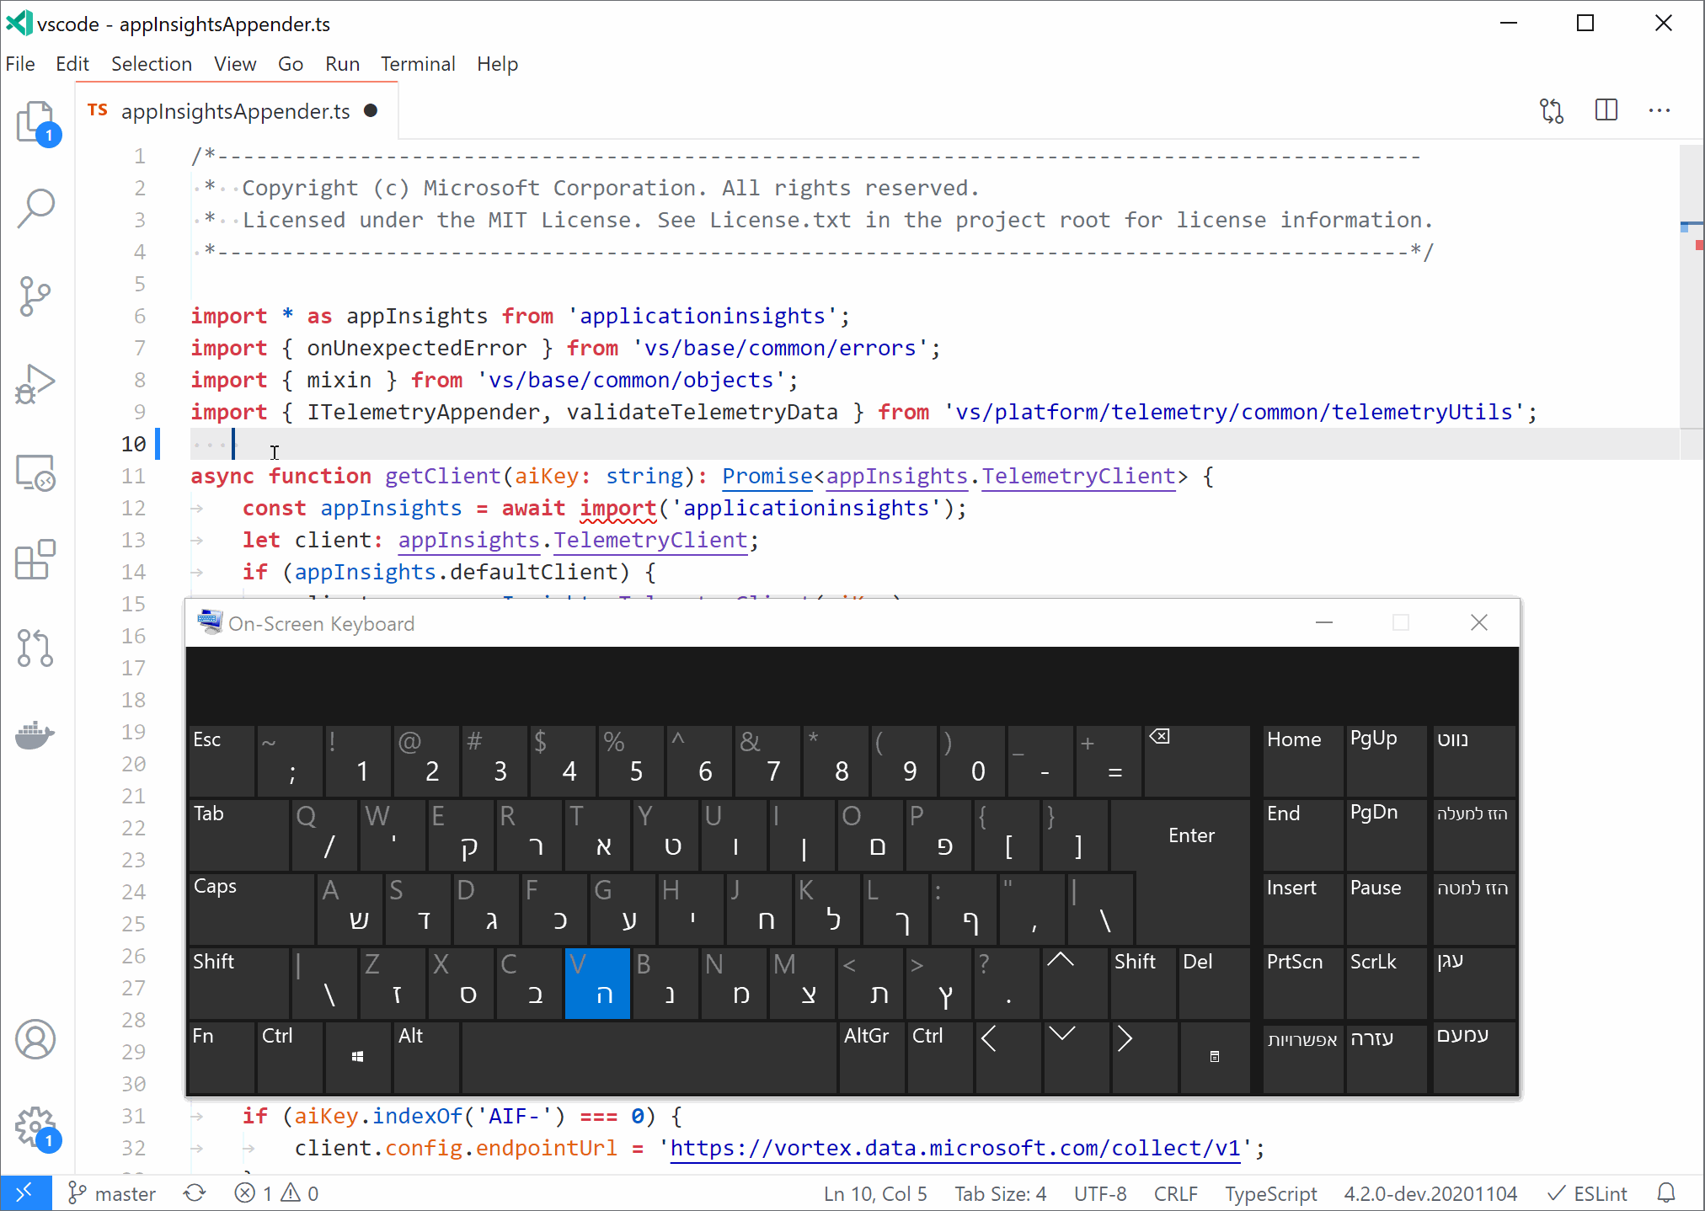Open the Terminal menu
1705x1211 pixels.
click(x=418, y=64)
